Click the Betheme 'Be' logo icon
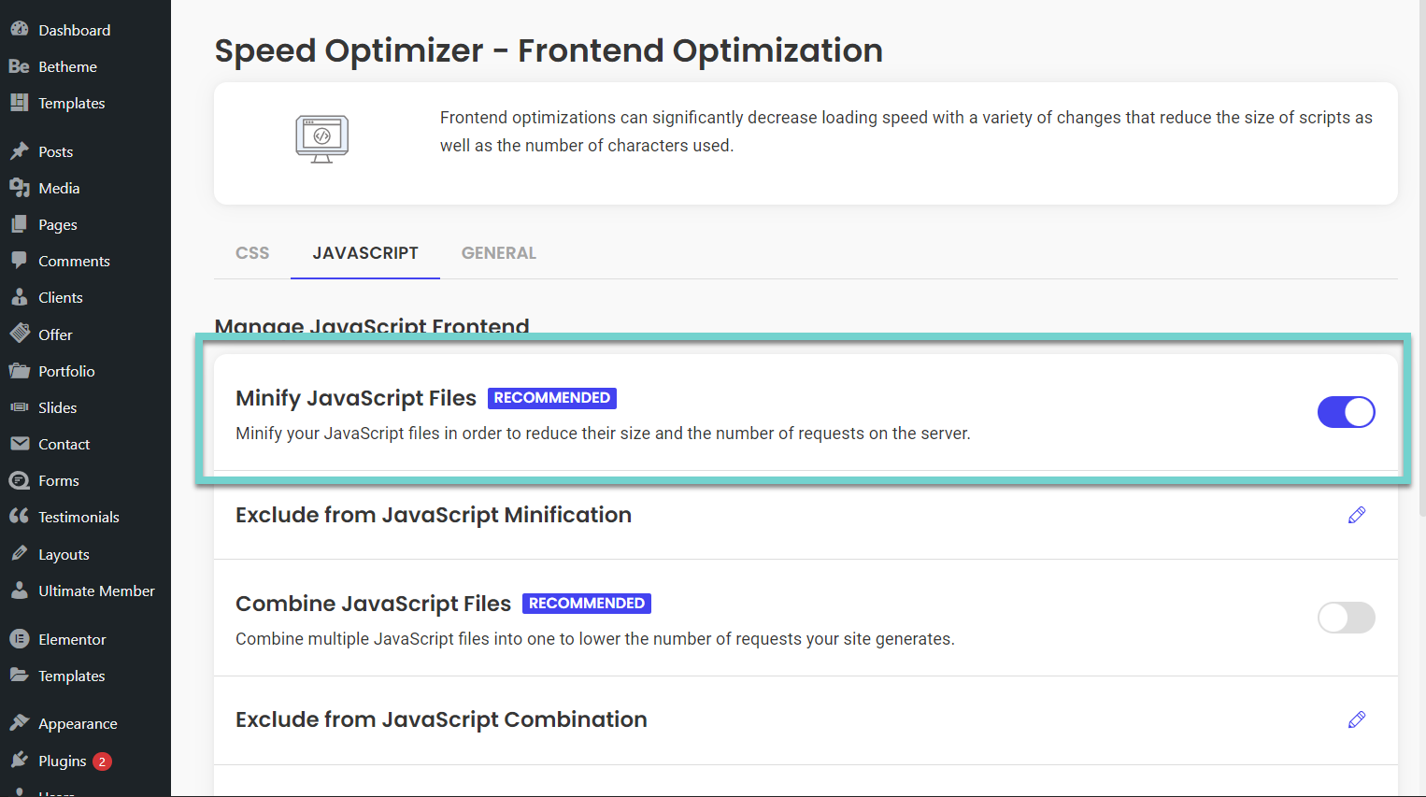Image resolution: width=1426 pixels, height=797 pixels. (19, 66)
